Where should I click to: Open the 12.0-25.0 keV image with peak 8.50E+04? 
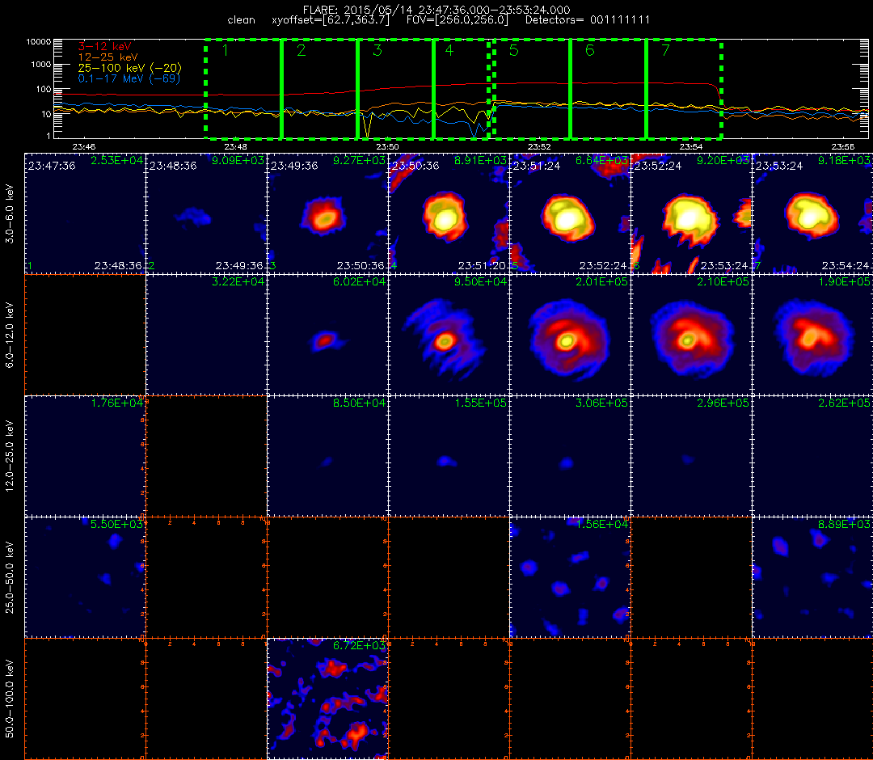[x=328, y=456]
